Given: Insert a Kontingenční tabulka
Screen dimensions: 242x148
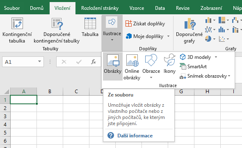Looking at the screenshot, I should [x=17, y=31].
